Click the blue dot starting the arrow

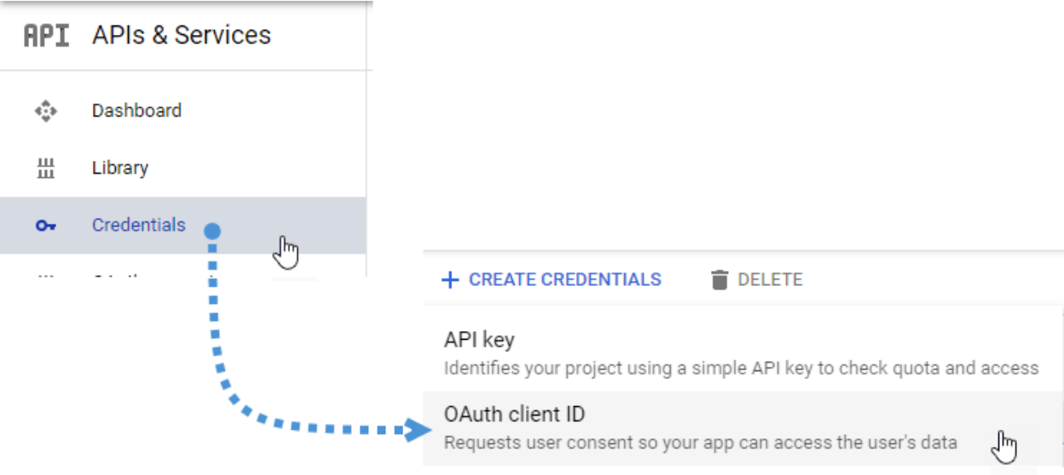(x=213, y=231)
